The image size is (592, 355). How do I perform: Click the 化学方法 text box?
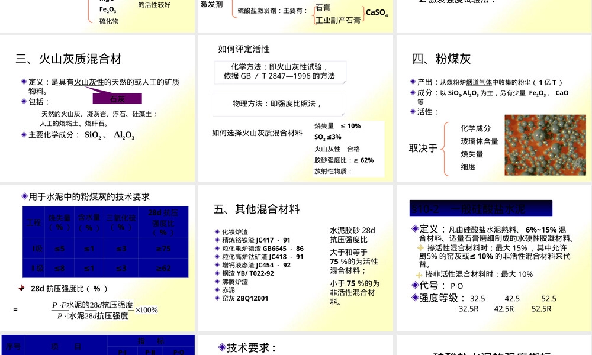pyautogui.click(x=280, y=72)
